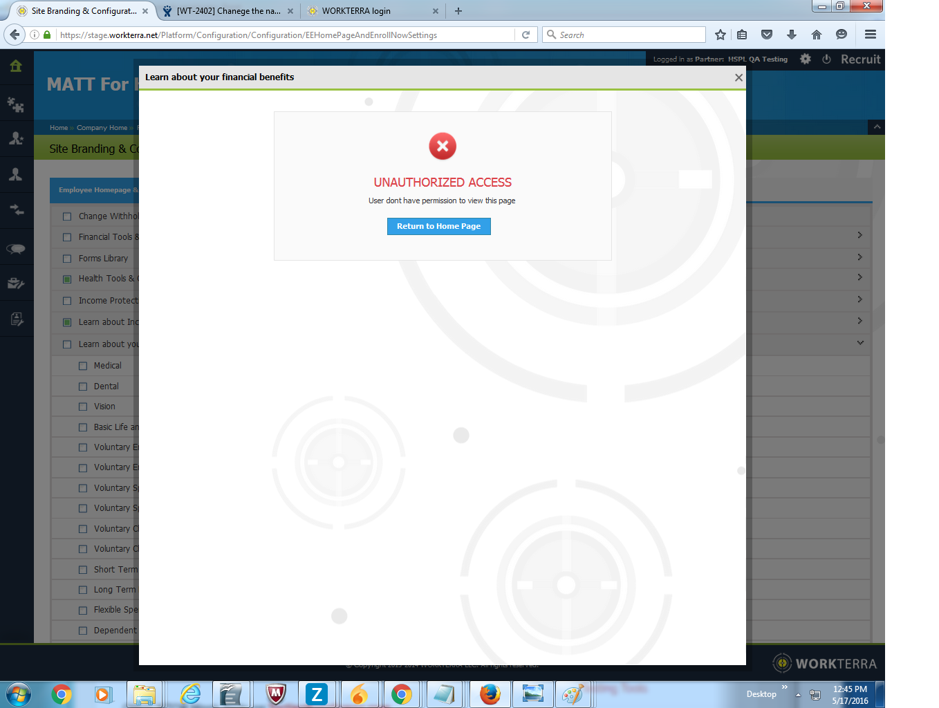Expand the Income Protection row chevron

859,299
